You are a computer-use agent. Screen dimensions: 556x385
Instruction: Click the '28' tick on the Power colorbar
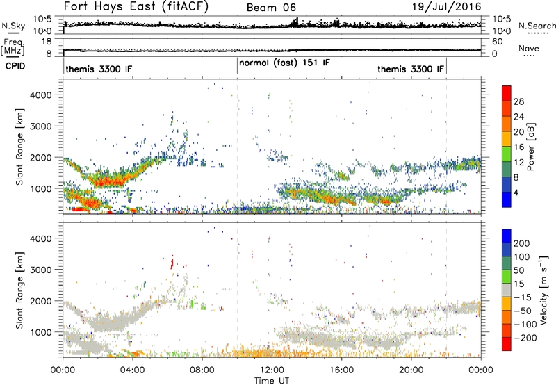518,101
